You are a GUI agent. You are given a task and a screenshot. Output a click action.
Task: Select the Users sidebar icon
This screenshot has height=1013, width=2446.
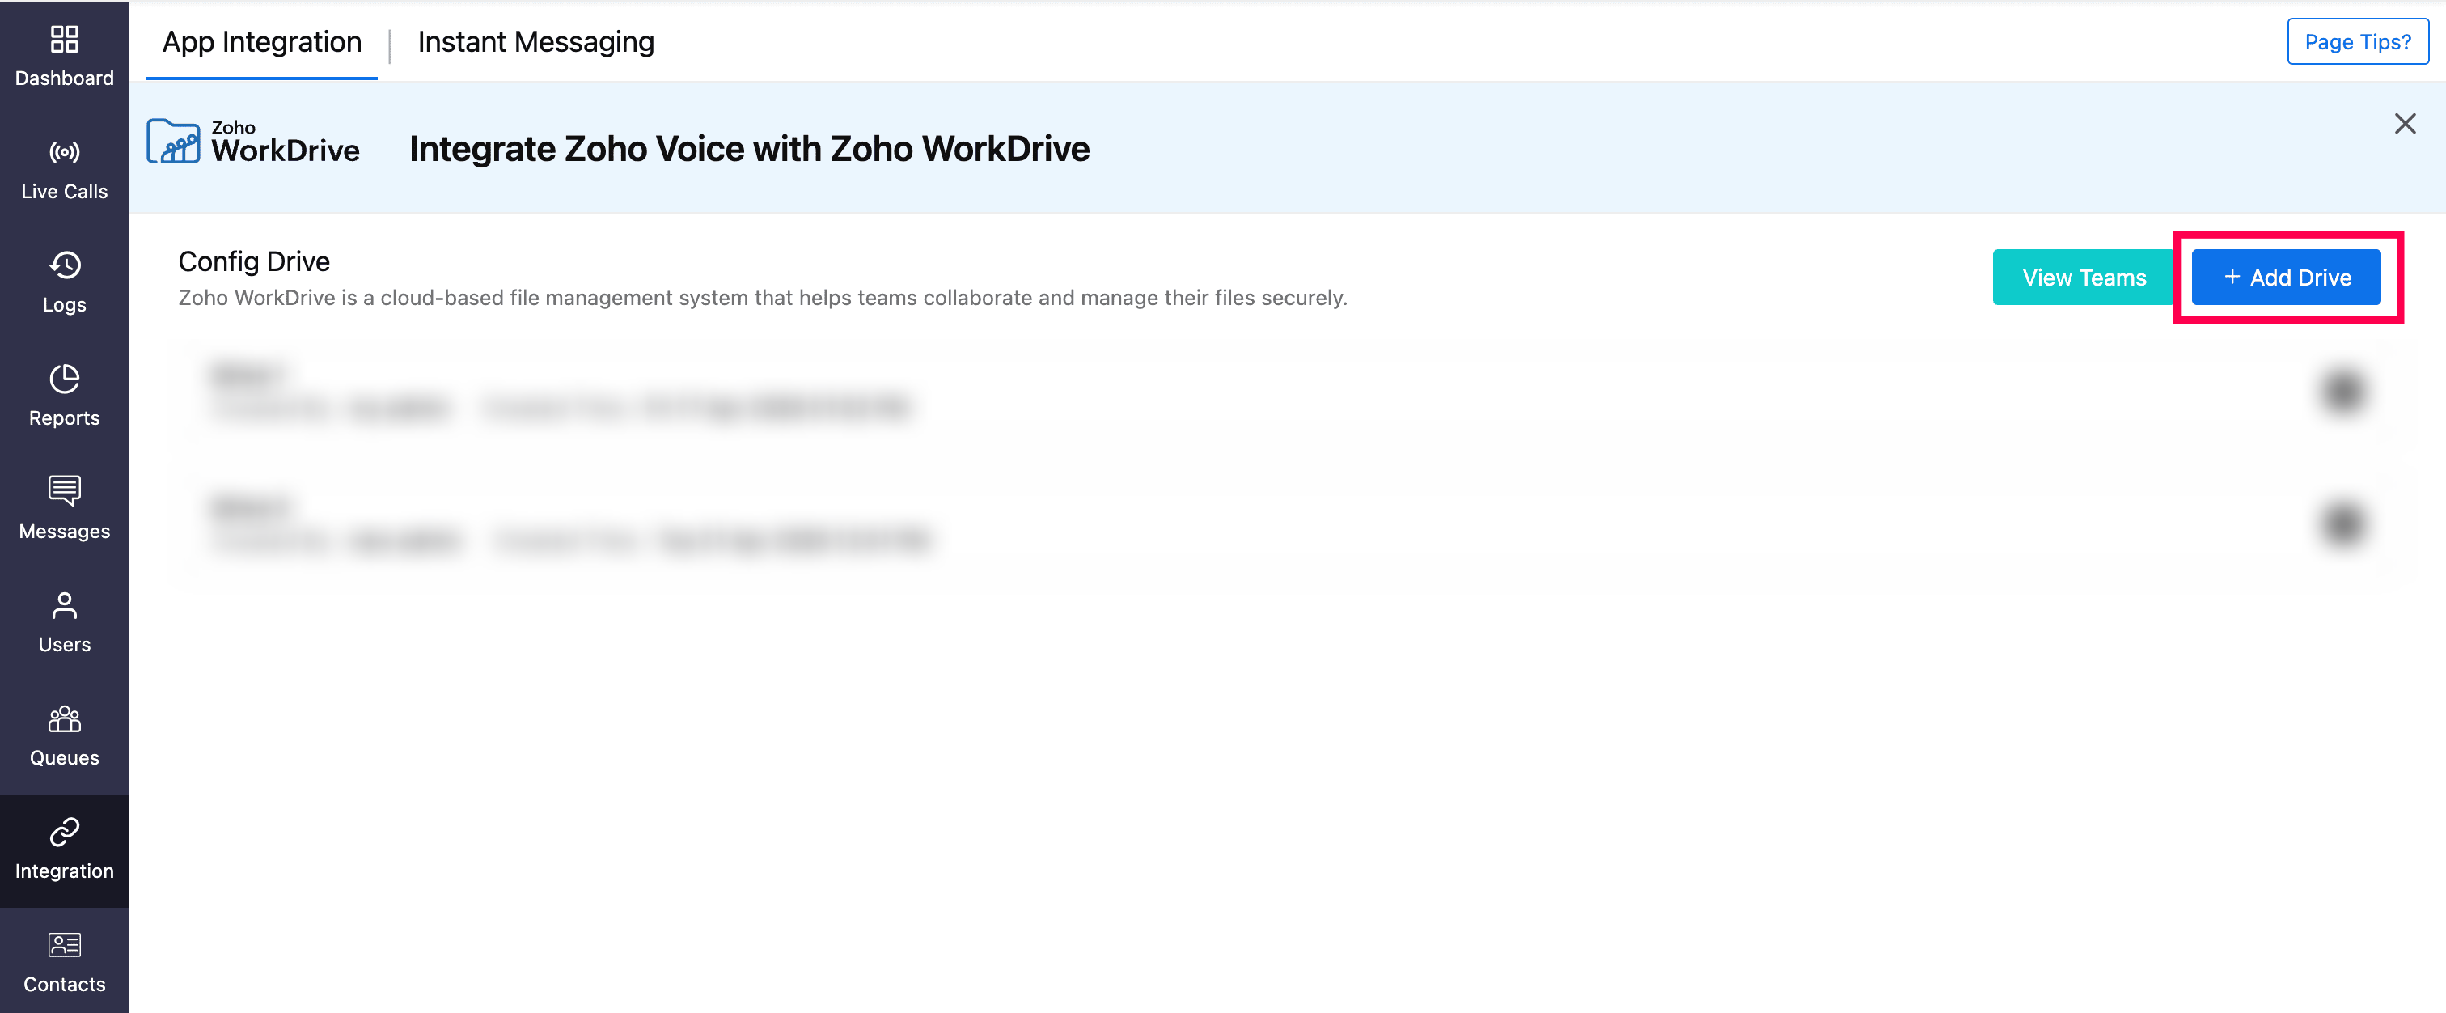click(65, 604)
